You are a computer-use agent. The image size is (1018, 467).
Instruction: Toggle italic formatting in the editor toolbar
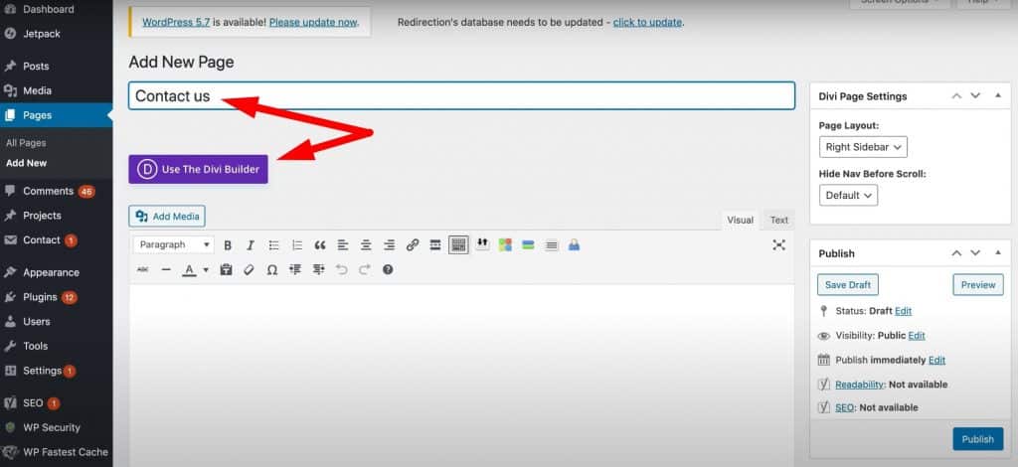(251, 245)
